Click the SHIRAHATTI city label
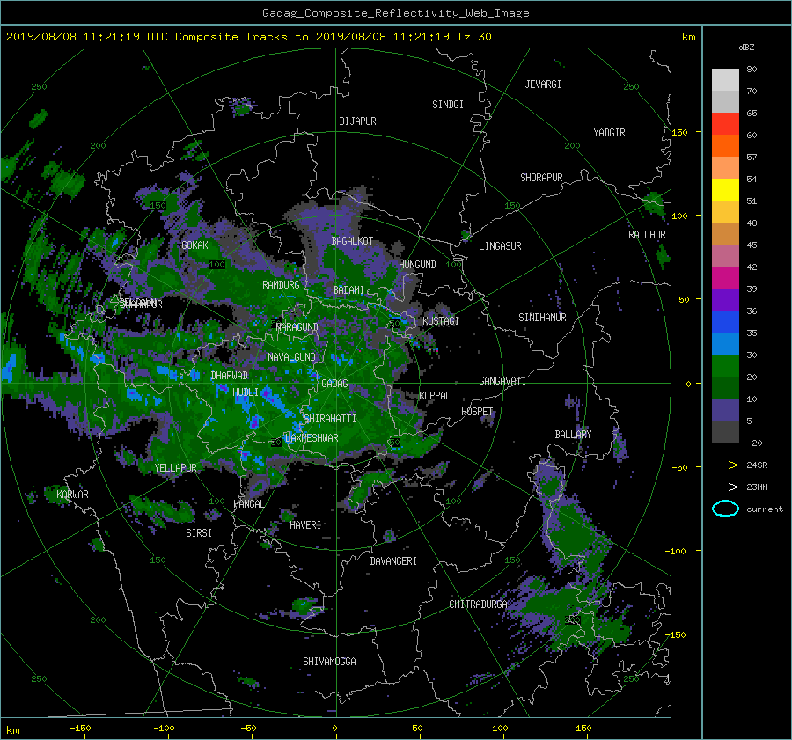This screenshot has width=792, height=740. click(330, 419)
